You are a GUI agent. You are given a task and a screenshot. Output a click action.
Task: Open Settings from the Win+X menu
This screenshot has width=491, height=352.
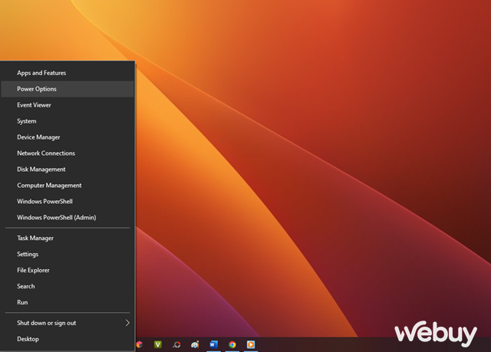pyautogui.click(x=68, y=254)
